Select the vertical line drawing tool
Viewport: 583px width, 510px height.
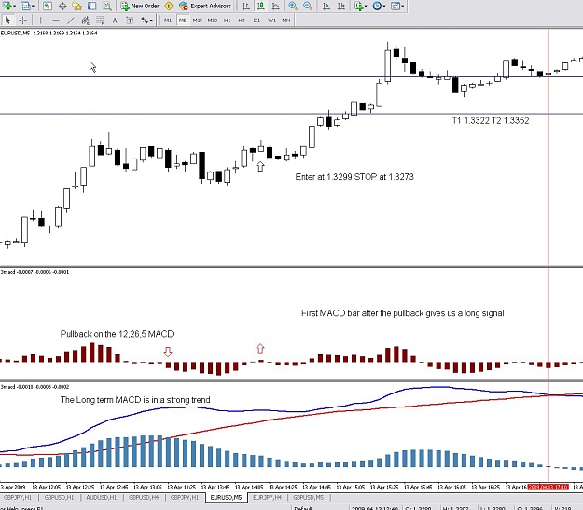coord(40,21)
